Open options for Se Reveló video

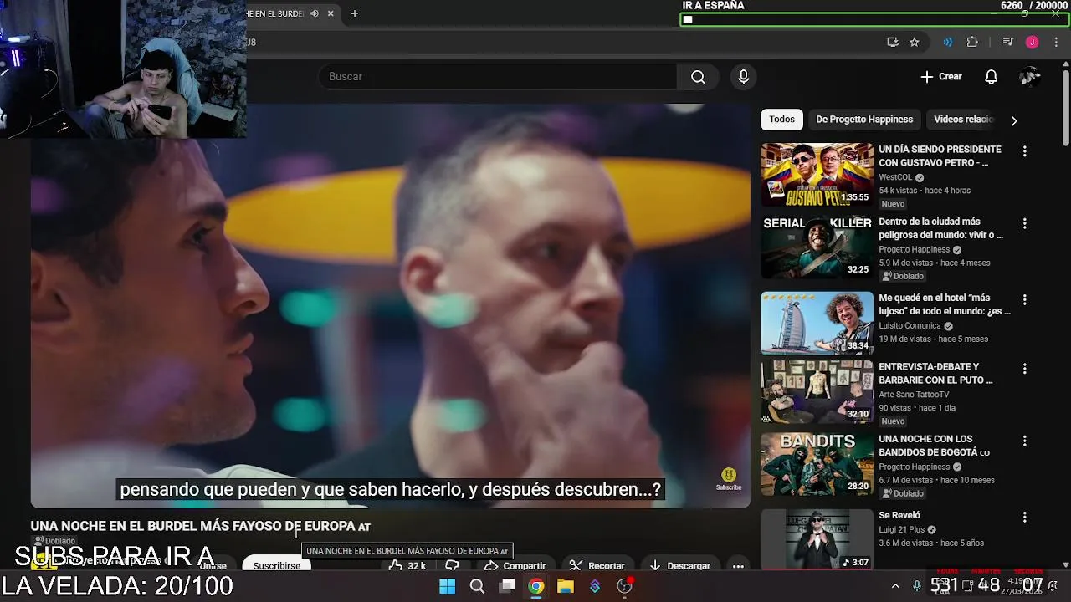[x=1024, y=518]
